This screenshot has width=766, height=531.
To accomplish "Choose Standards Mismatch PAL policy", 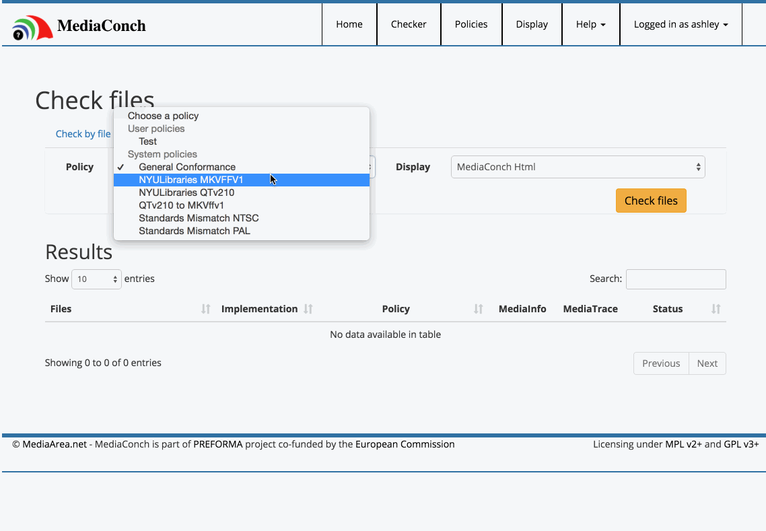I will (x=242, y=231).
